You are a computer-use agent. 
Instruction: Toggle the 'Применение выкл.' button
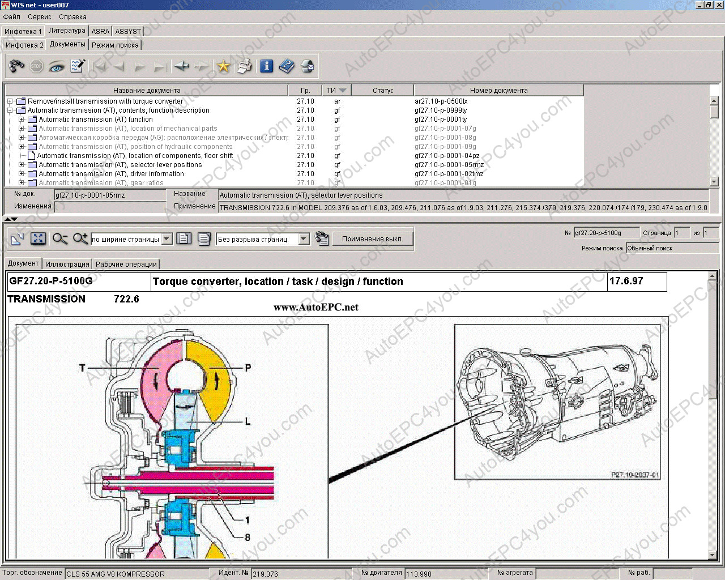point(372,239)
